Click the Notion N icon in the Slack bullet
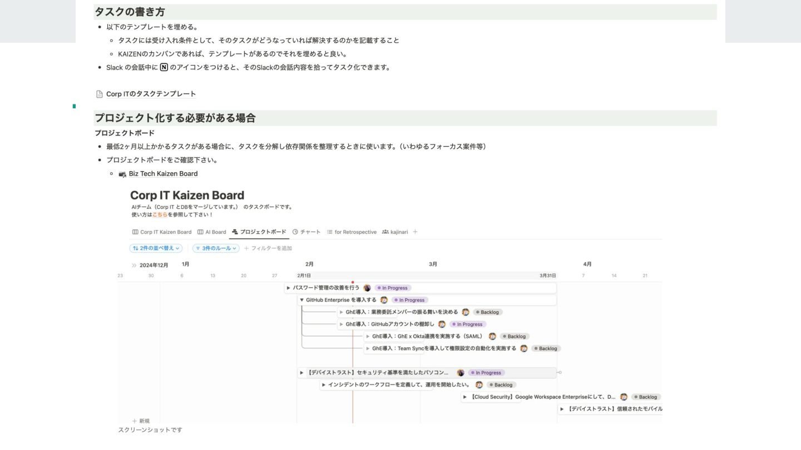The width and height of the screenshot is (801, 450). tap(164, 67)
